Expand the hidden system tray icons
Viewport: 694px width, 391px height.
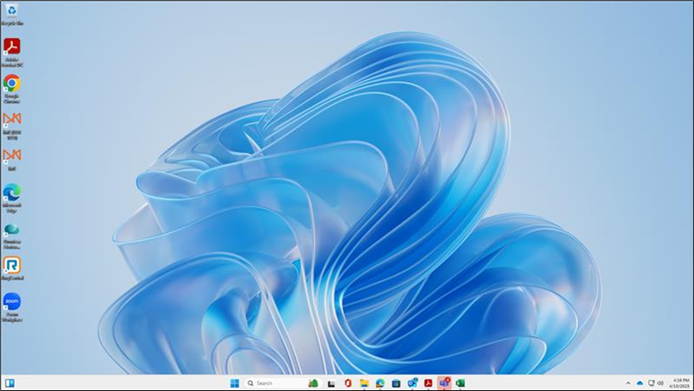click(x=629, y=383)
